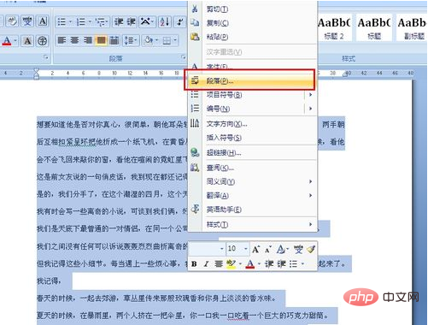Click Increase Indent in the ribbon paragraph group
The width and height of the screenshot is (428, 325).
pyautogui.click(x=131, y=21)
